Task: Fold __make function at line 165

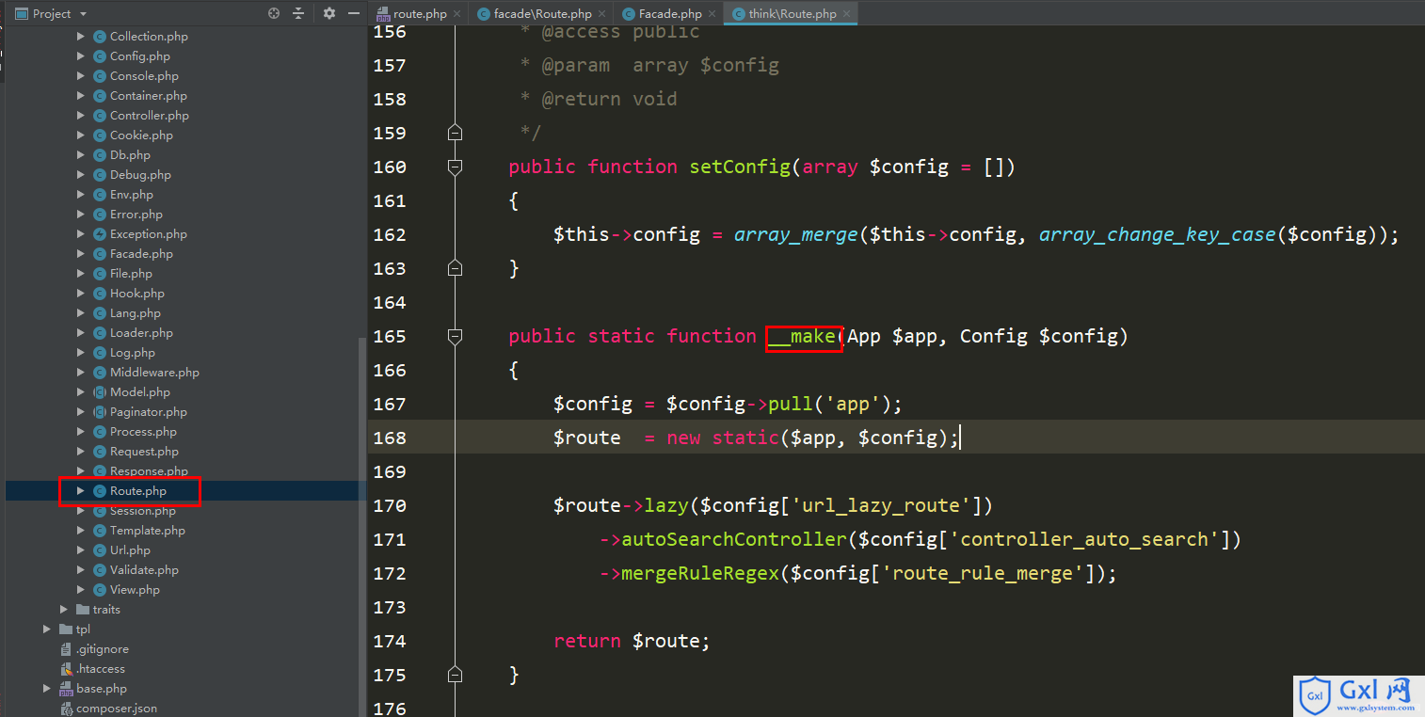Action: 456,336
